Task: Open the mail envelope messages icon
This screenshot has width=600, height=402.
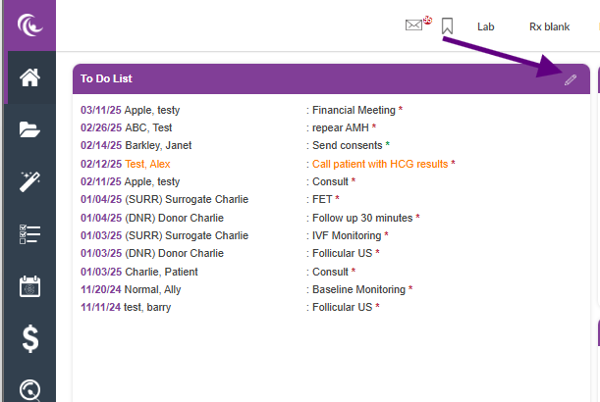Action: (414, 25)
